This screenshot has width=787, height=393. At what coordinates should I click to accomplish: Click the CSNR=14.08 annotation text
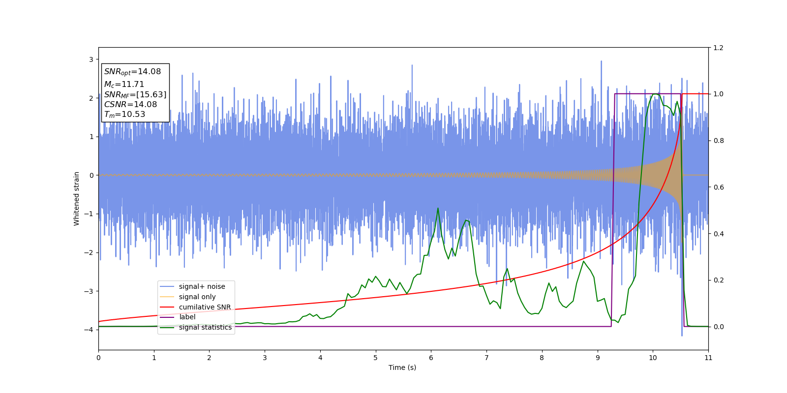click(130, 104)
